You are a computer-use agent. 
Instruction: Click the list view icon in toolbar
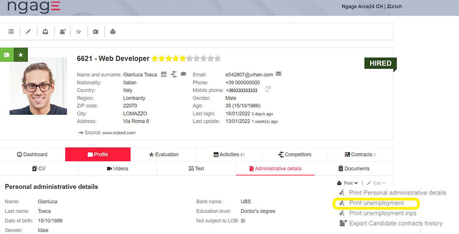(11, 32)
